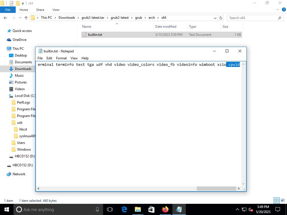Image resolution: width=287 pixels, height=215 pixels.
Task: Switch to the Share ribbon tab
Action: click(x=40, y=10)
